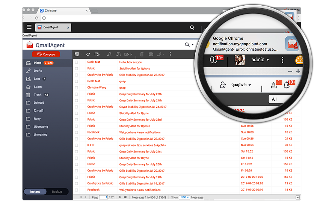The width and height of the screenshot is (323, 207).
Task: Open the Drafts folder
Action: tap(48, 71)
